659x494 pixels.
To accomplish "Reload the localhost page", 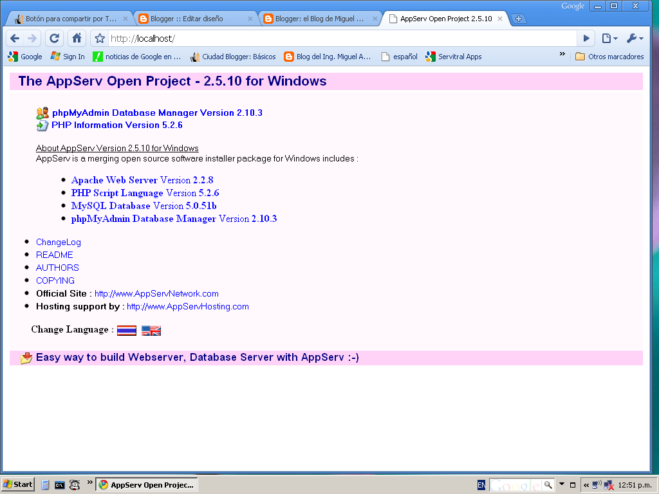I will pos(54,39).
